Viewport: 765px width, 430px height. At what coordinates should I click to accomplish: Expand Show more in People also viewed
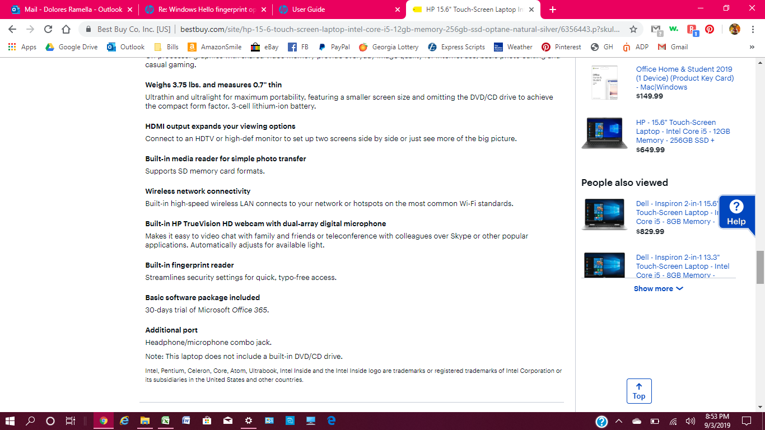coord(658,289)
